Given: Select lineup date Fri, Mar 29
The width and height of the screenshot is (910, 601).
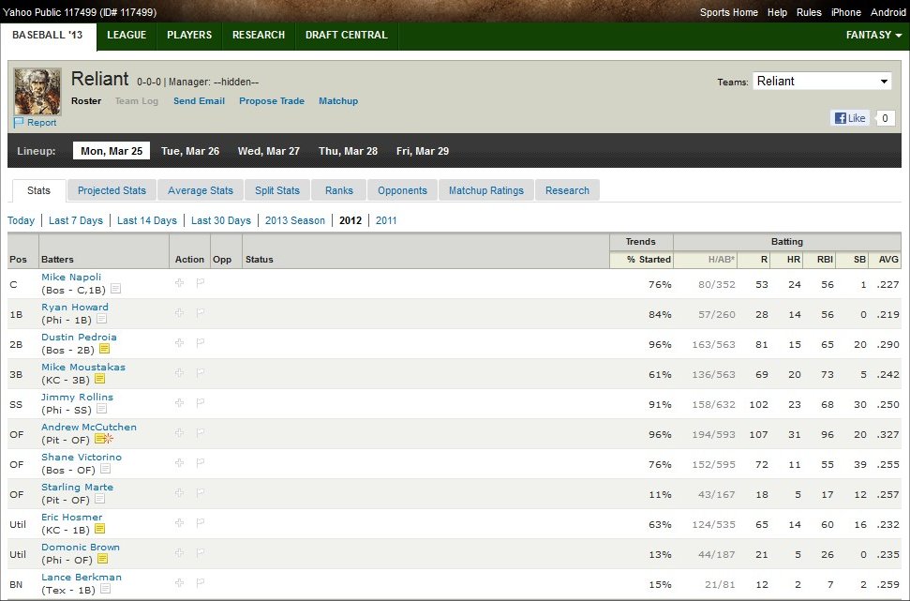Looking at the screenshot, I should coord(423,151).
